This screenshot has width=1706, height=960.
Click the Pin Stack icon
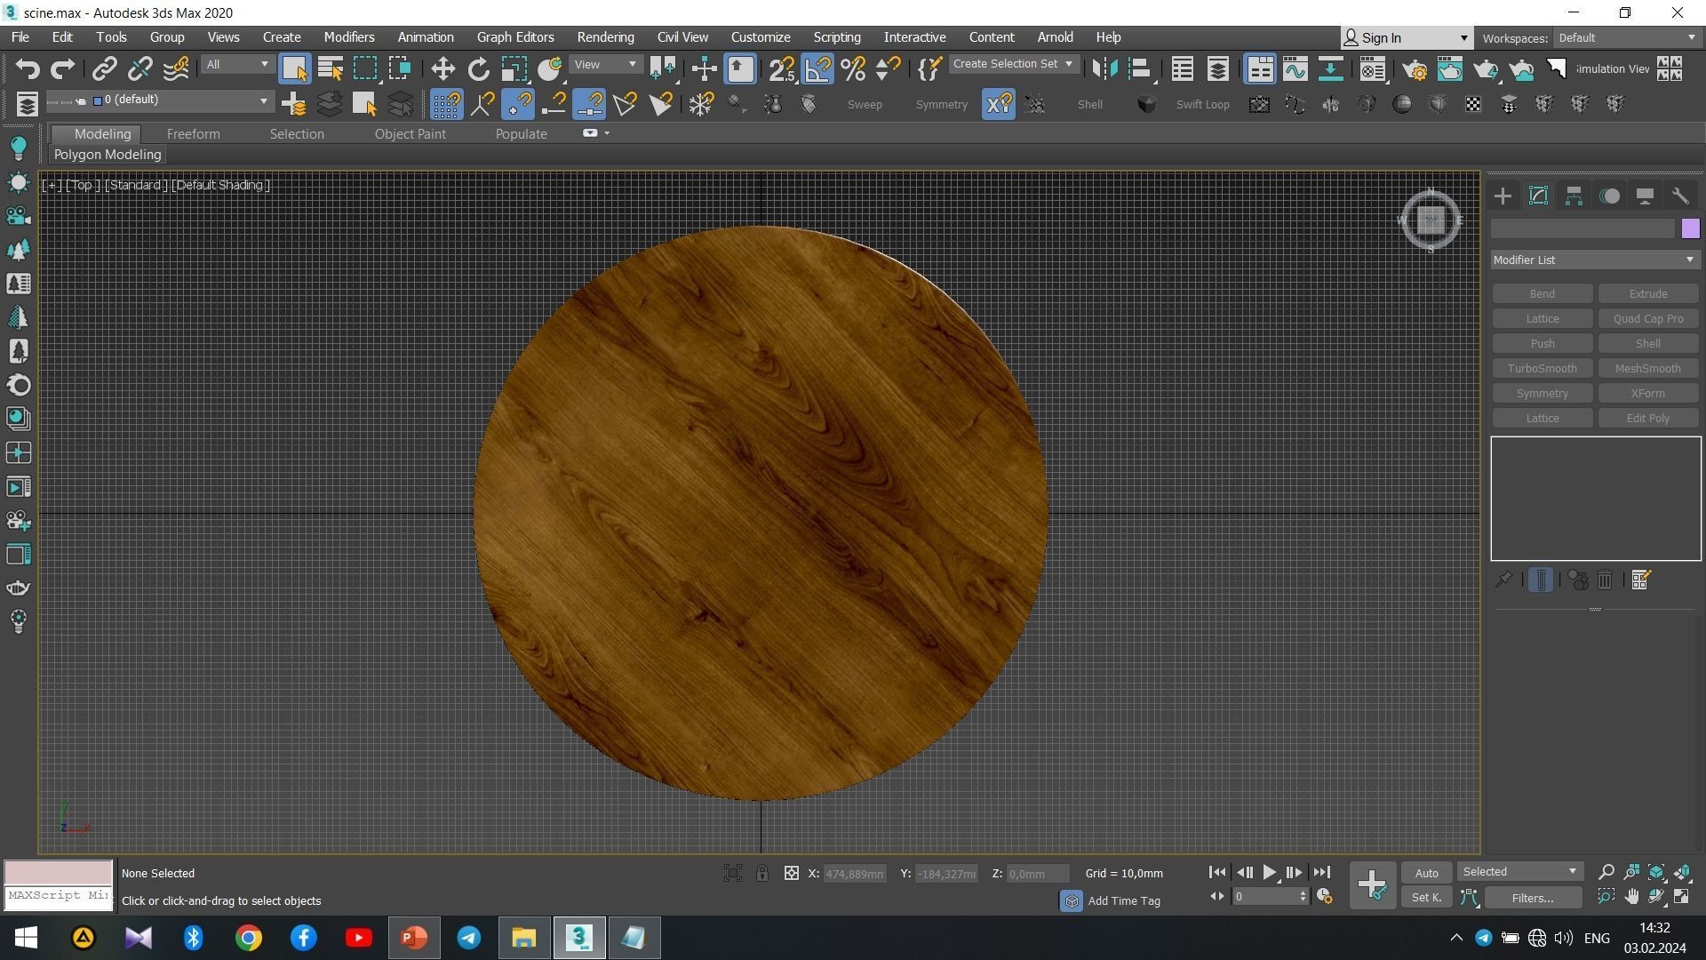[1503, 580]
